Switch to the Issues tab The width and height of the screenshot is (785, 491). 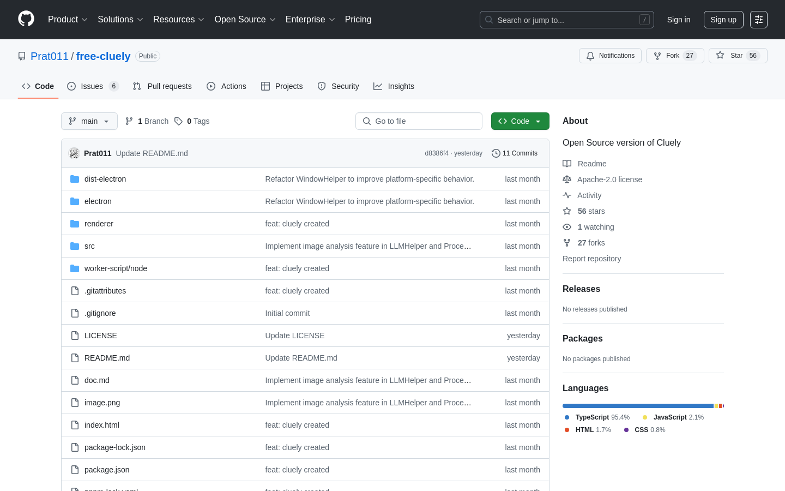click(x=92, y=86)
